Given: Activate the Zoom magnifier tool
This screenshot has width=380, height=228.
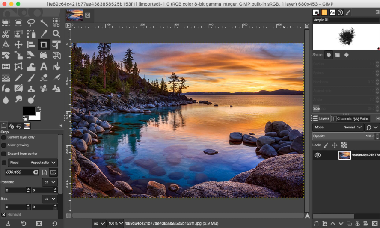Looking at the screenshot, I should (x=56, y=34).
